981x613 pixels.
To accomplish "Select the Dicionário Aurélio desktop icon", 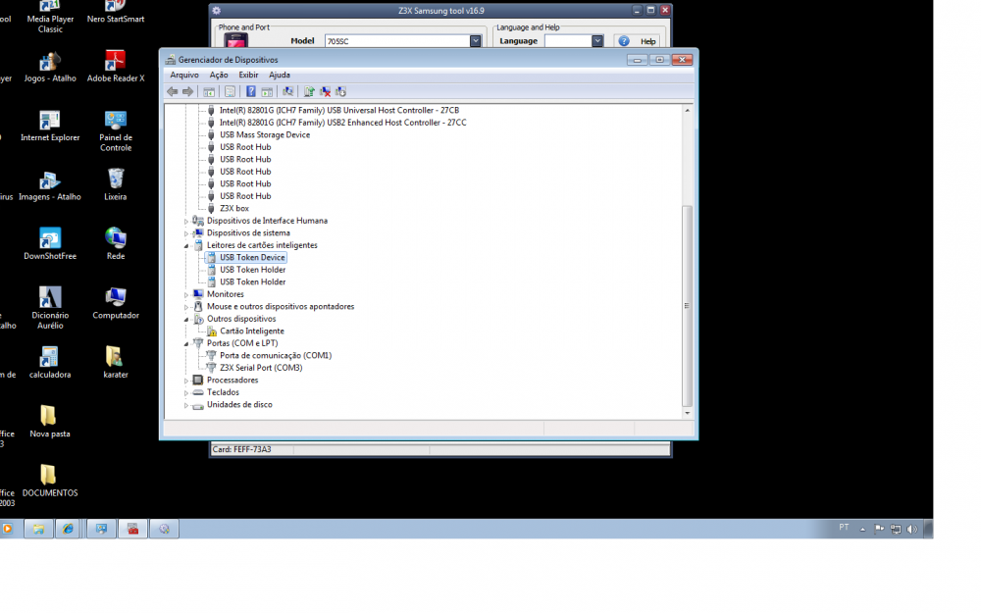I will (x=50, y=308).
